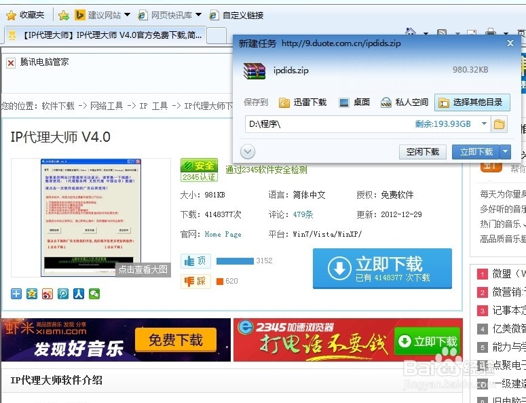Click the broken image icon beside 腾讯电脑管家
Screen dimensions: 526x403
[x=11, y=62]
